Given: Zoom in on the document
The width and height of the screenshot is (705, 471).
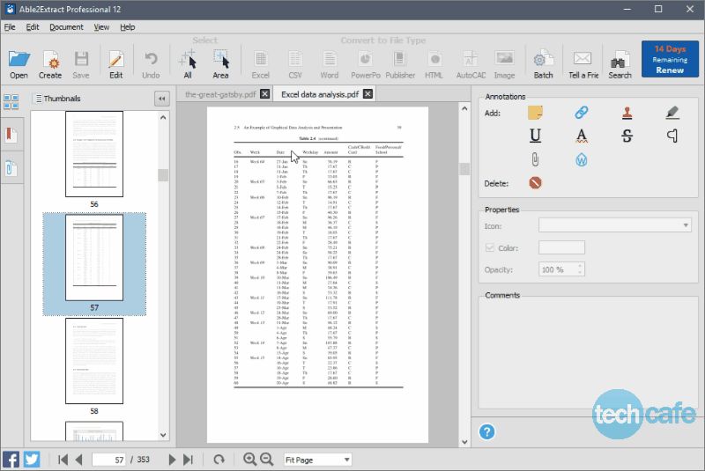Looking at the screenshot, I should 249,459.
